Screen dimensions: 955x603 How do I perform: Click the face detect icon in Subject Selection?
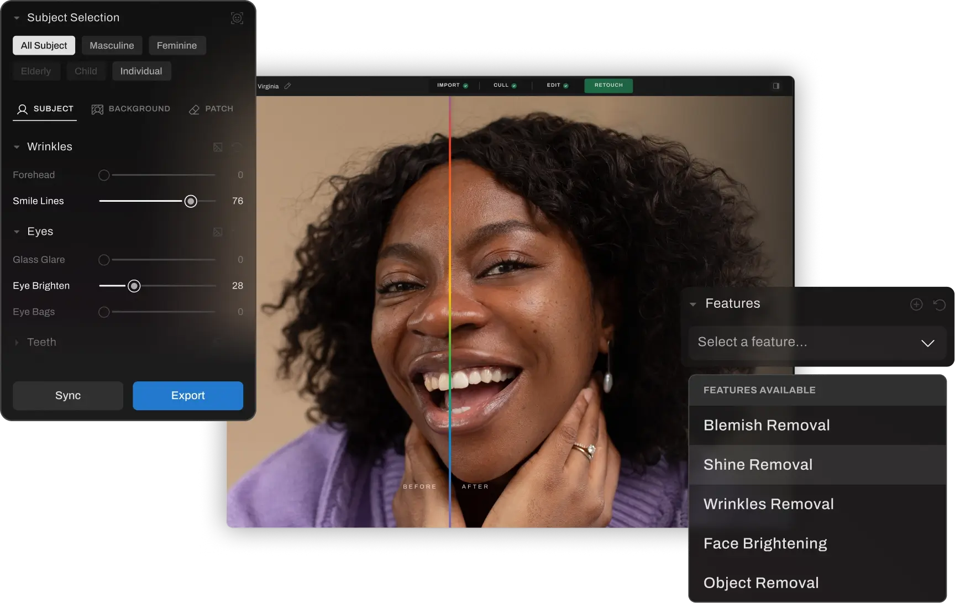tap(237, 18)
